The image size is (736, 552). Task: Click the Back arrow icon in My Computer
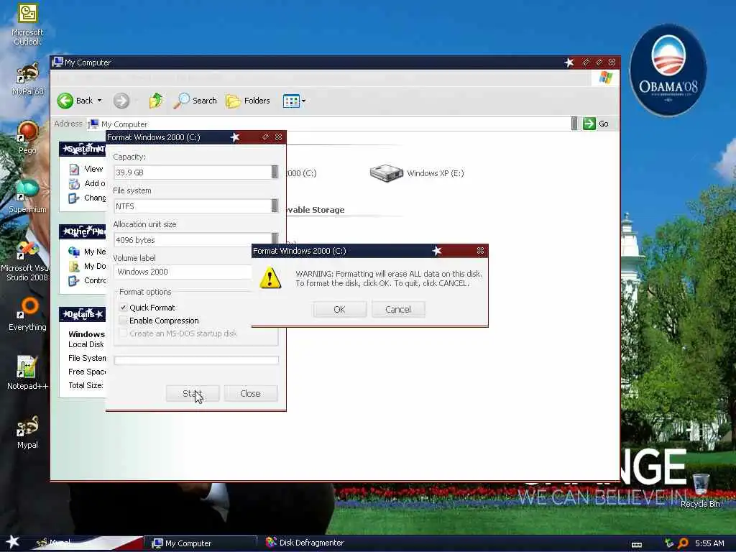click(x=65, y=101)
